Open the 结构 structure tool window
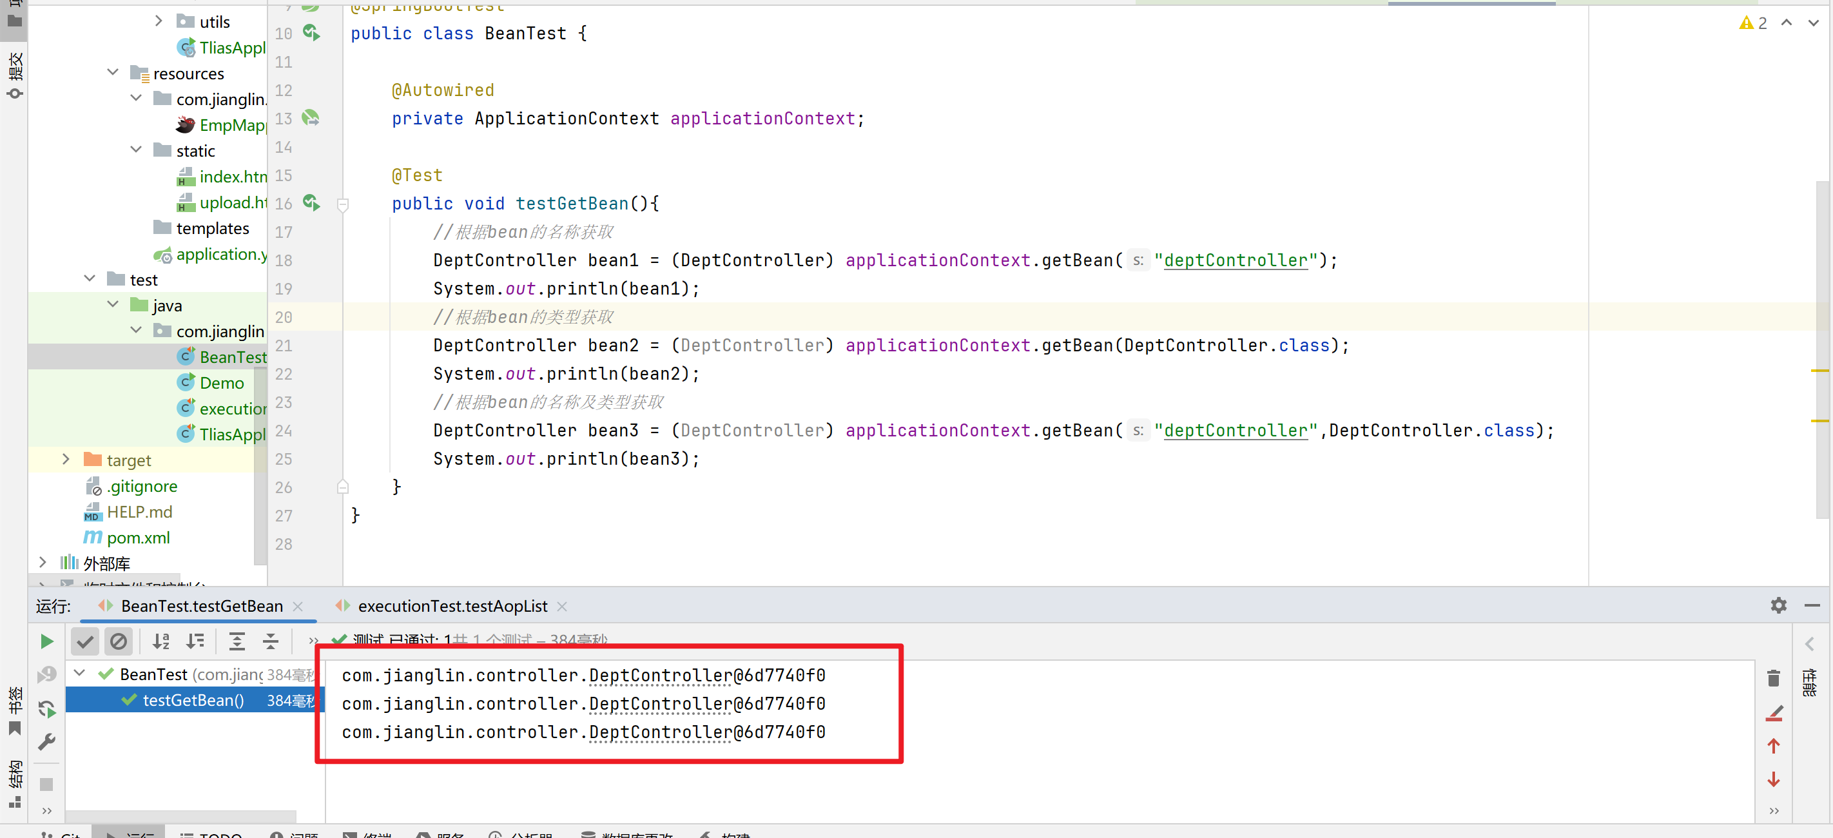The image size is (1833, 838). 15,784
